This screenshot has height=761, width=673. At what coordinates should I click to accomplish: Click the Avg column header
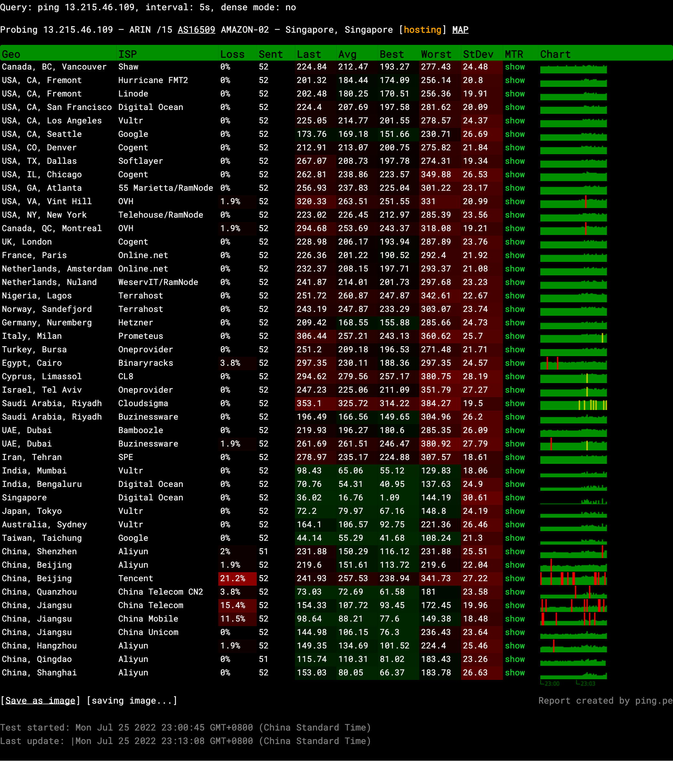tap(347, 54)
